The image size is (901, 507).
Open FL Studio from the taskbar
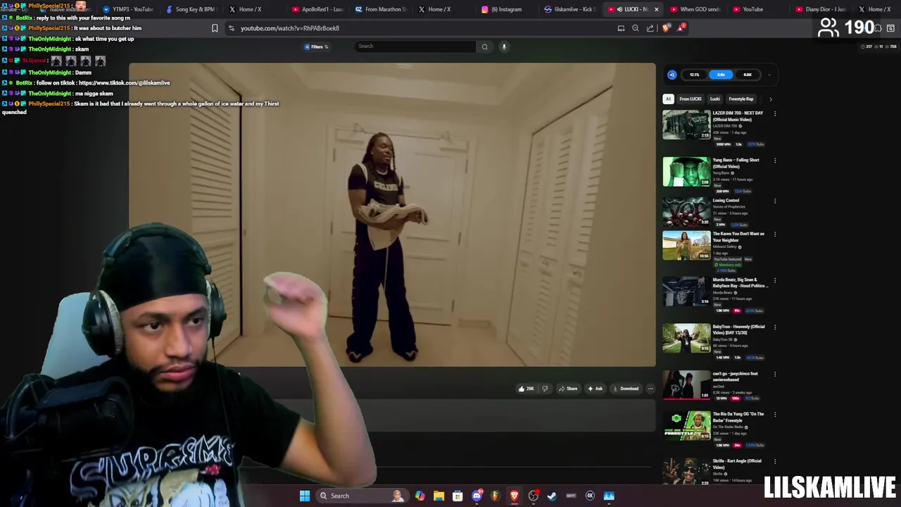(x=495, y=496)
